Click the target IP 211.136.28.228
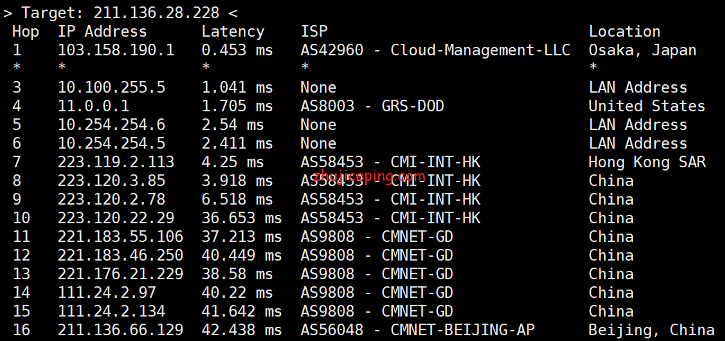The height and width of the screenshot is (341, 725). pyautogui.click(x=156, y=12)
